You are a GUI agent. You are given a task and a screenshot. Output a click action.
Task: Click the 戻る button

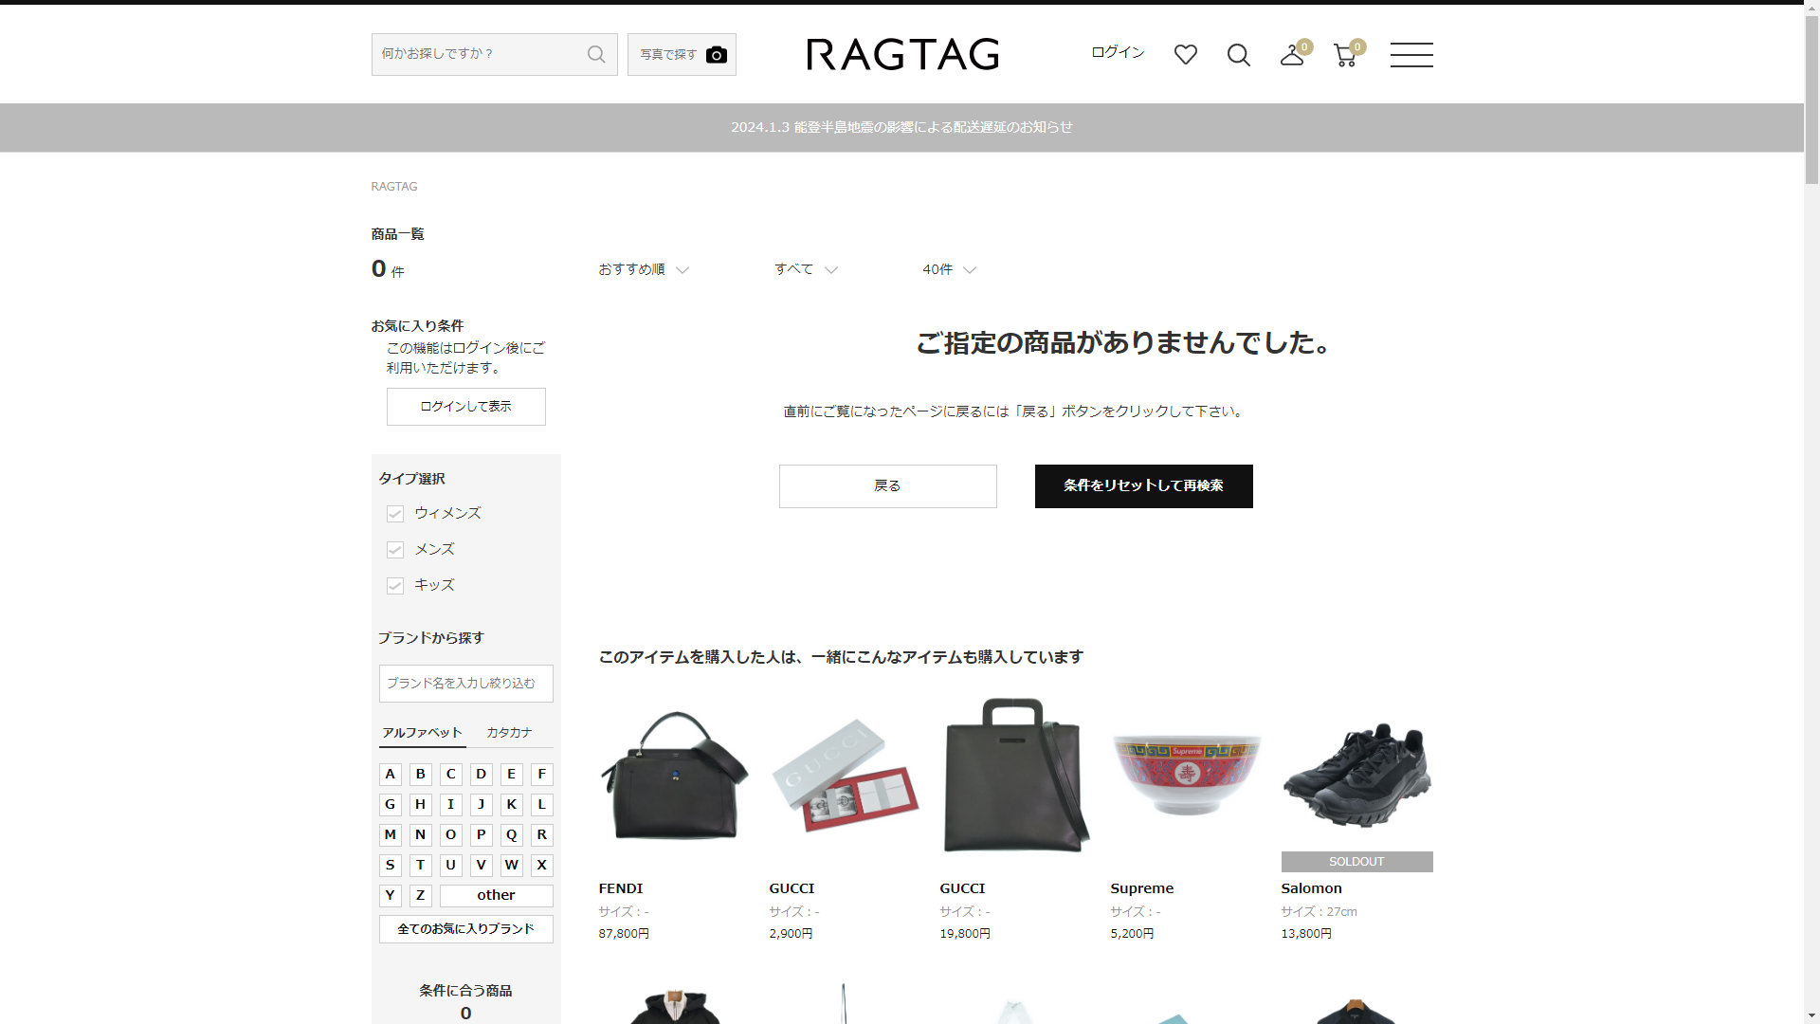coord(887,486)
